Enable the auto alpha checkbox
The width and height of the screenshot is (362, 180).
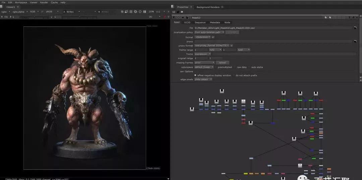tap(250, 67)
